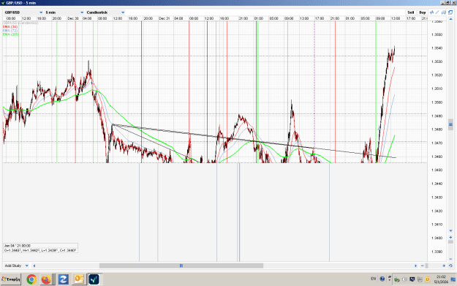Select the EMA (72) legend label
This screenshot has width=457, height=286.
(10, 31)
